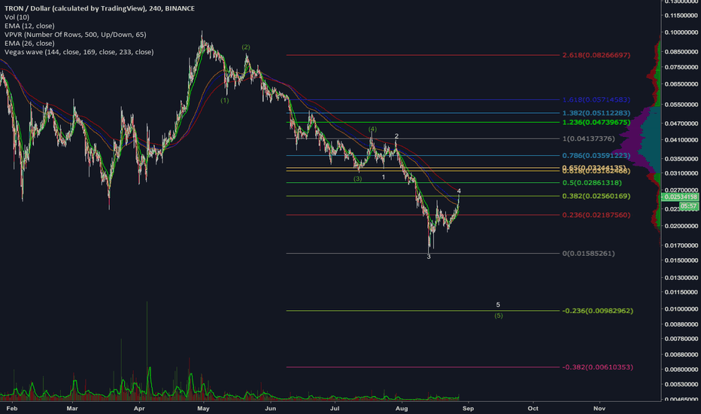Viewport: 701px width, 414px height.
Task: Click the Aug label on time axis
Action: click(402, 408)
